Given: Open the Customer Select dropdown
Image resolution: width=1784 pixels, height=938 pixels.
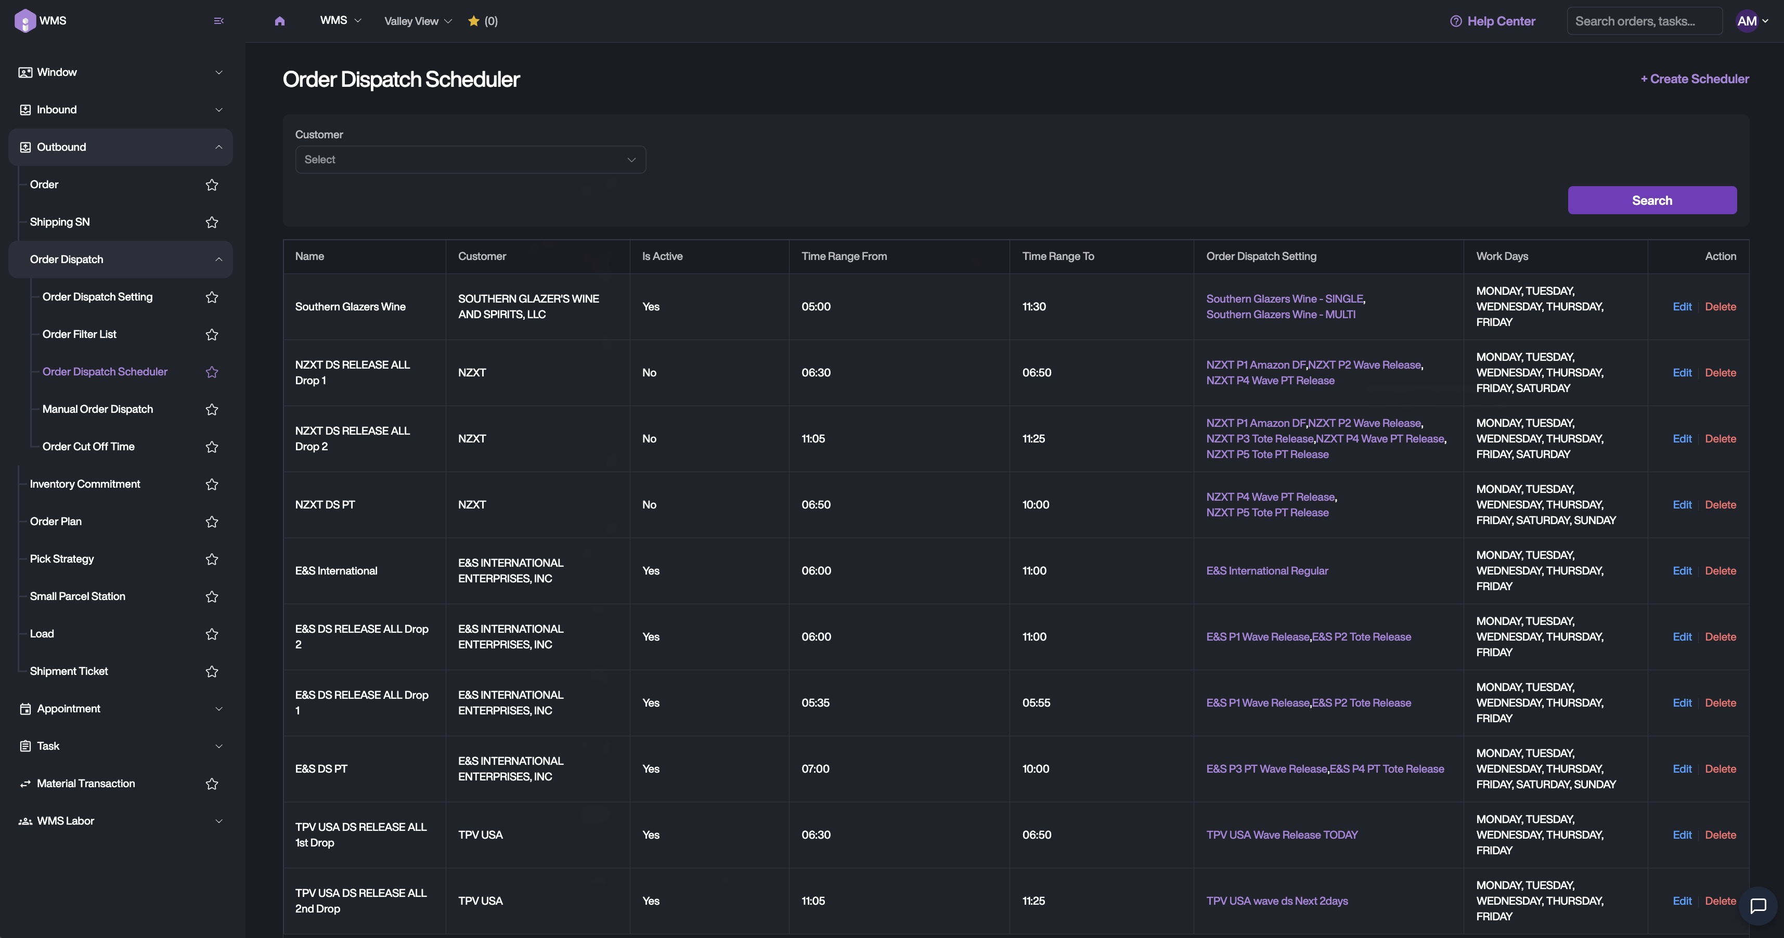Looking at the screenshot, I should [470, 159].
